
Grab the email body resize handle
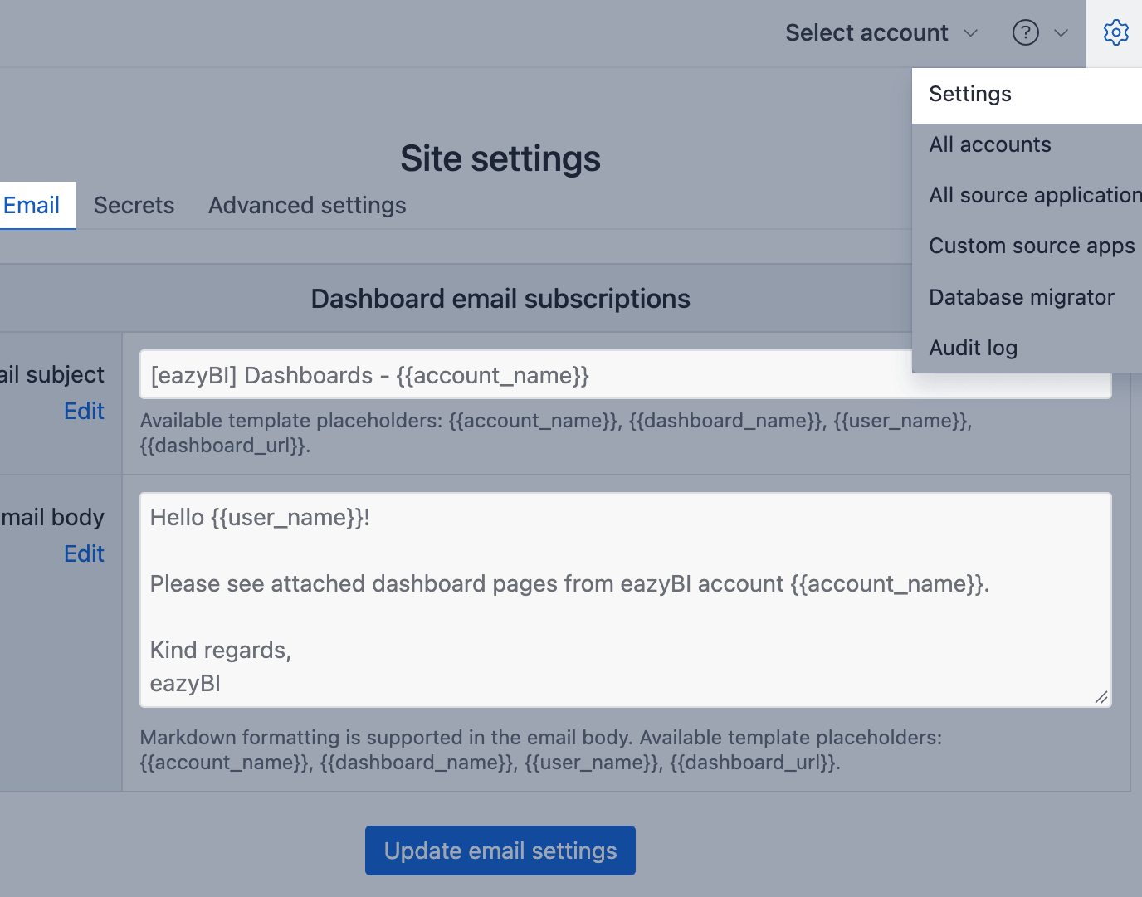pos(1101,697)
